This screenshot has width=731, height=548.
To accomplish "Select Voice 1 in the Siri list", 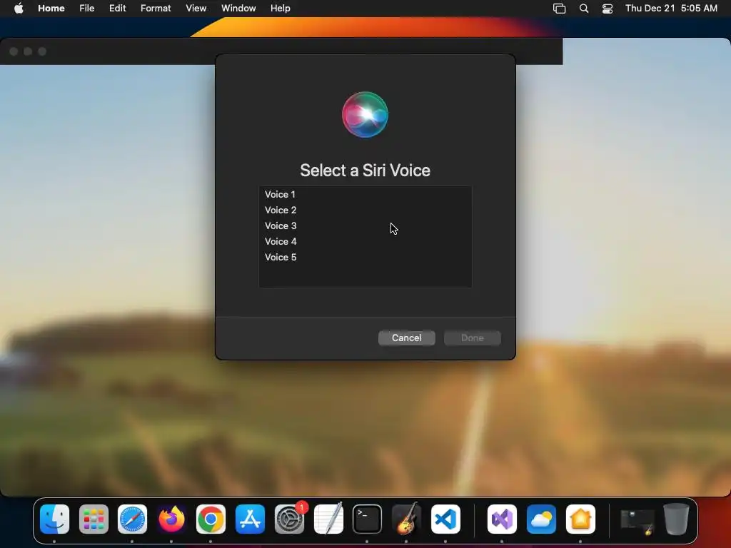I will tap(365, 194).
